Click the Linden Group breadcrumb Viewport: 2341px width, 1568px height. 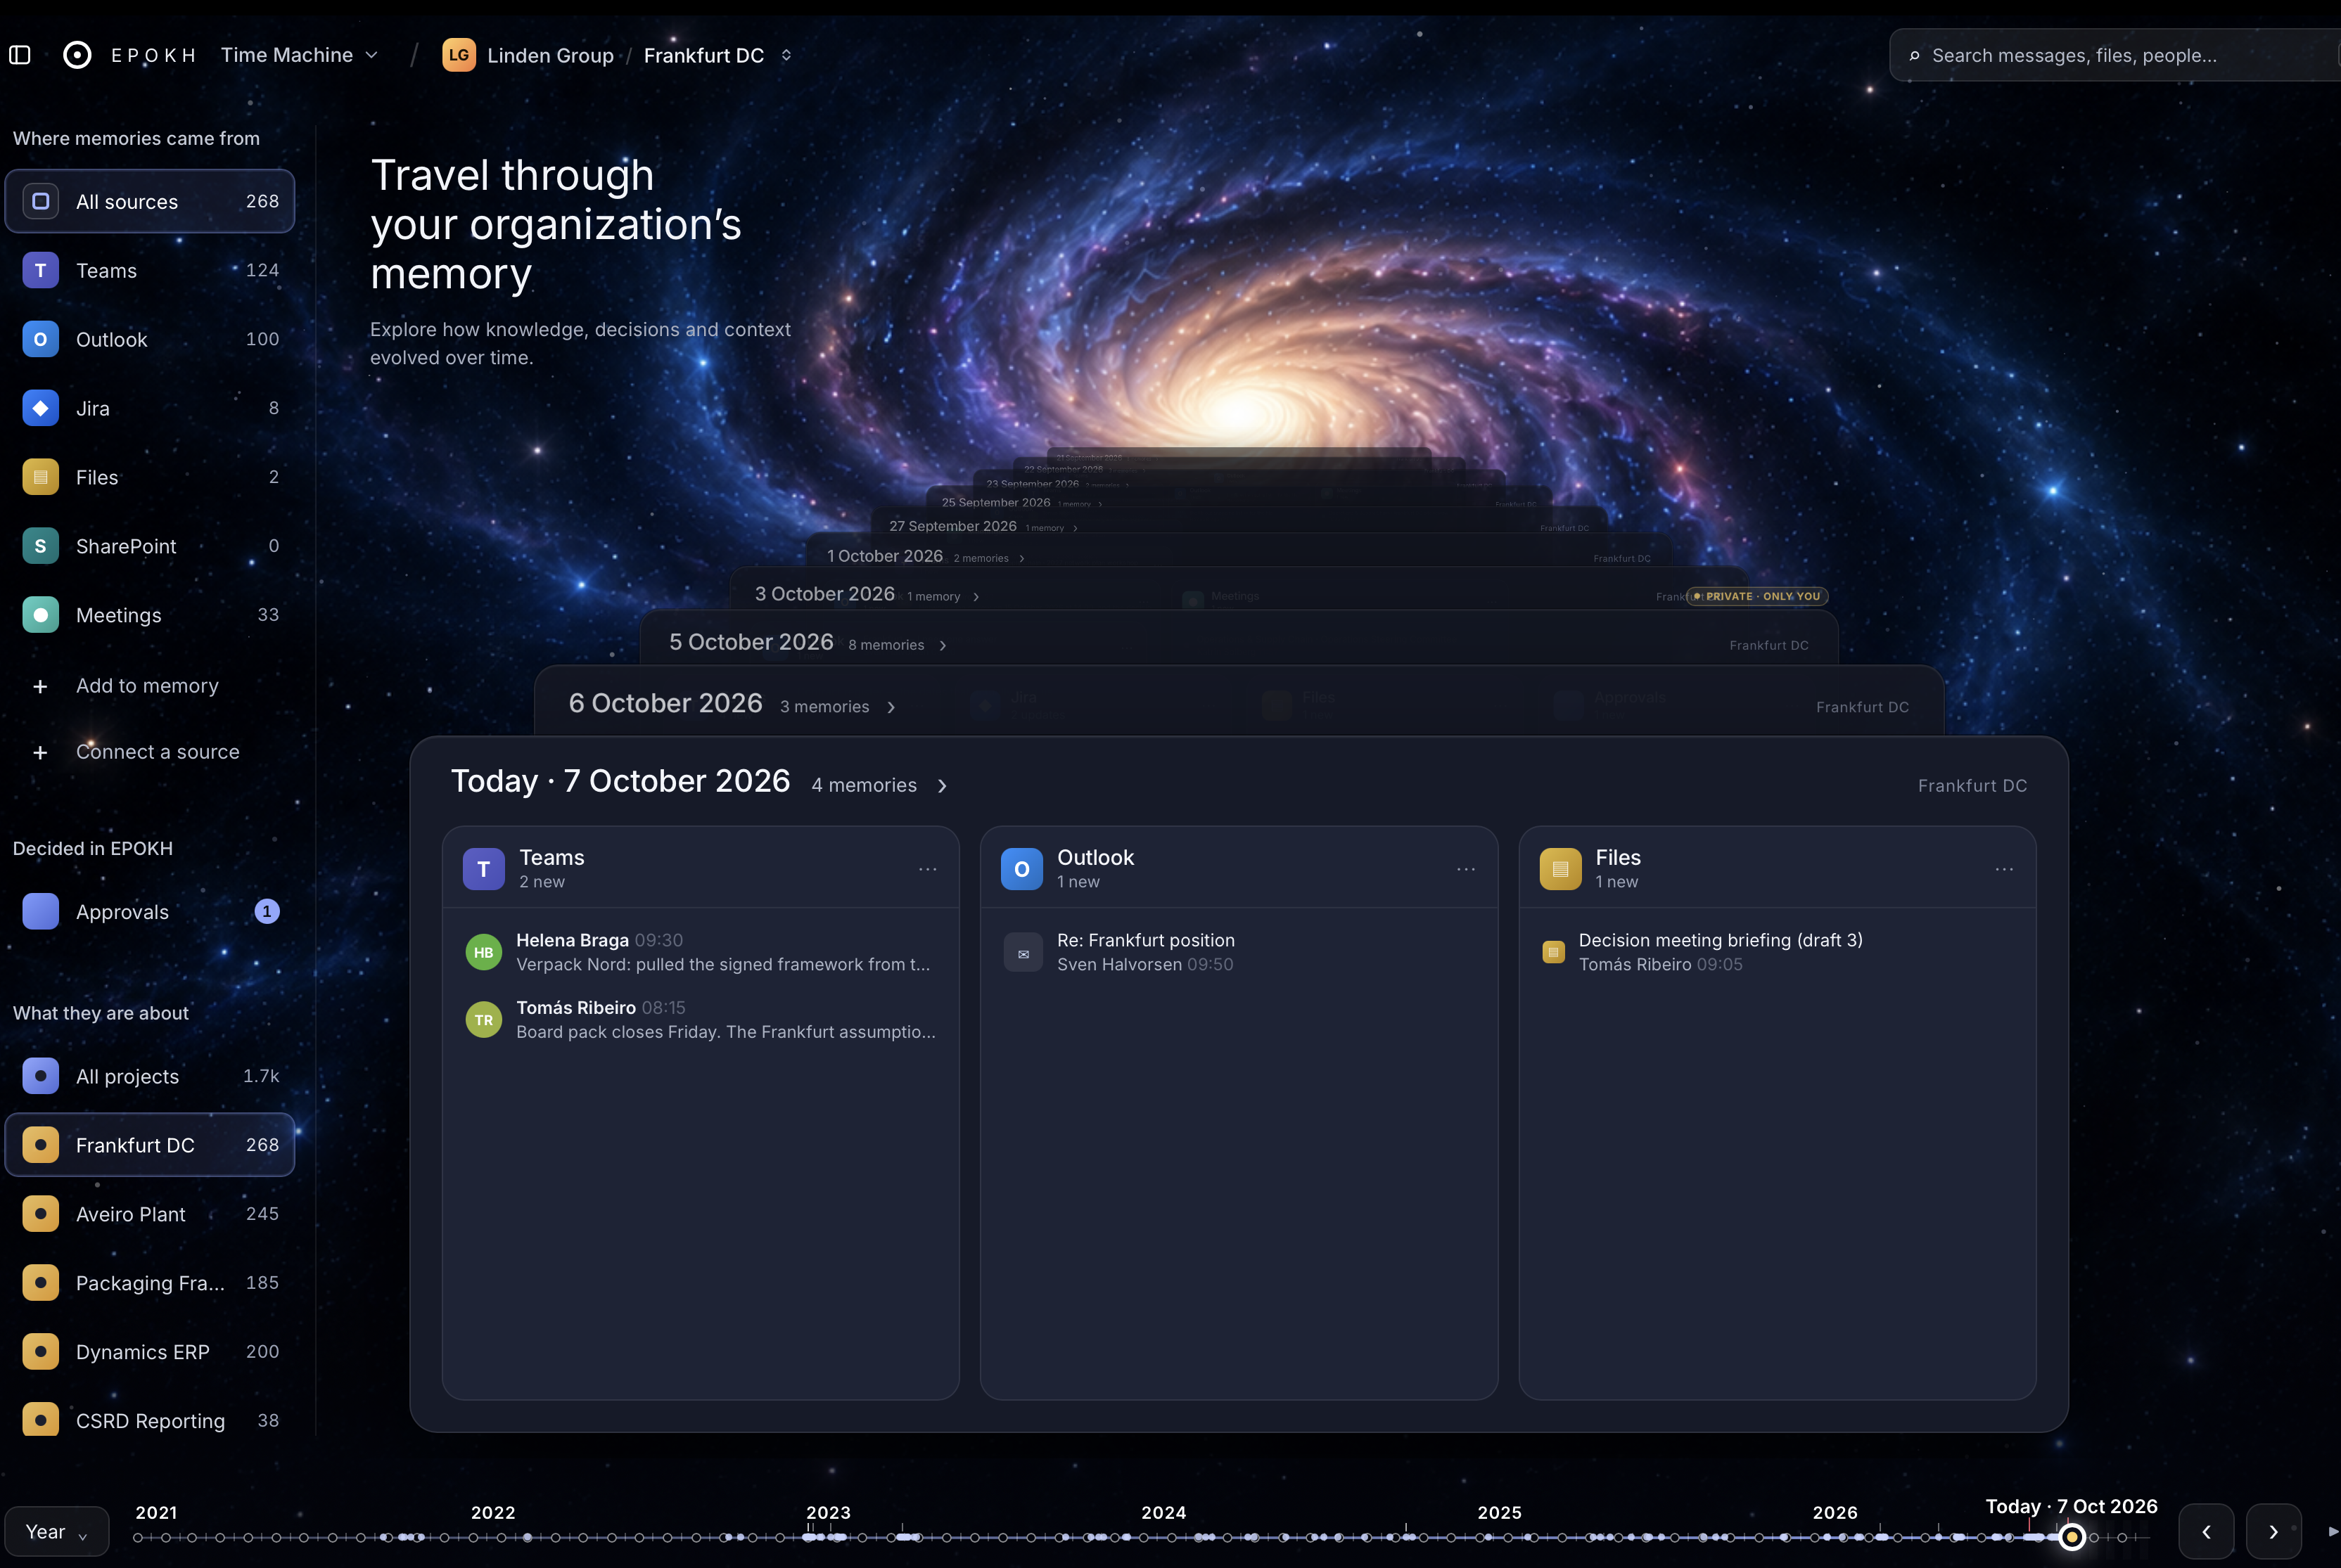550,55
